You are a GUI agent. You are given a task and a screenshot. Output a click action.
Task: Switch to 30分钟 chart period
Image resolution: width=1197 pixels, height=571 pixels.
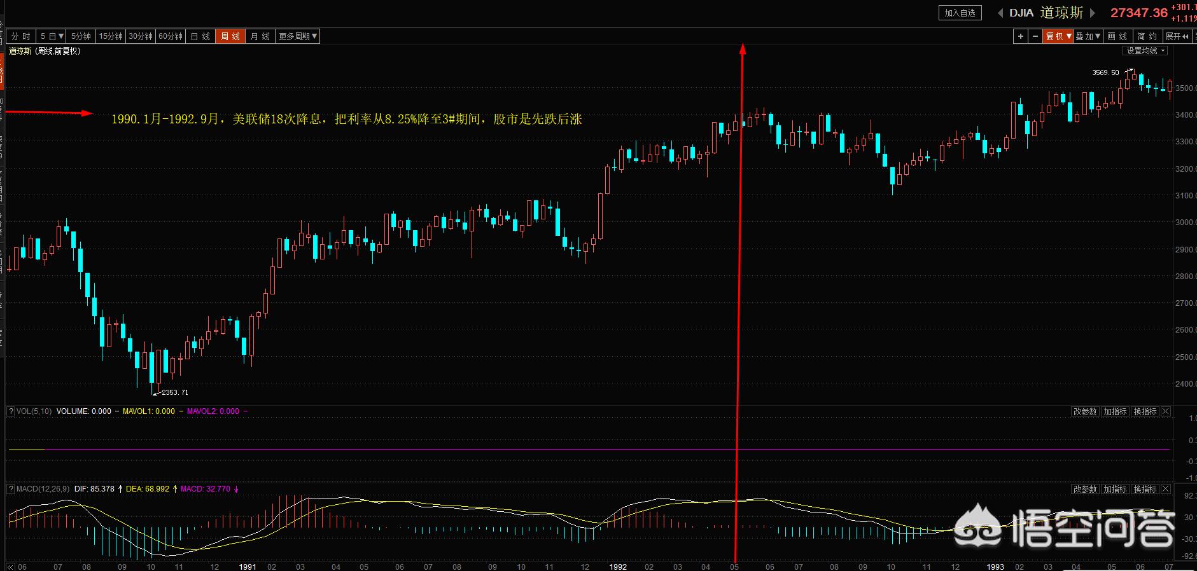pos(141,37)
